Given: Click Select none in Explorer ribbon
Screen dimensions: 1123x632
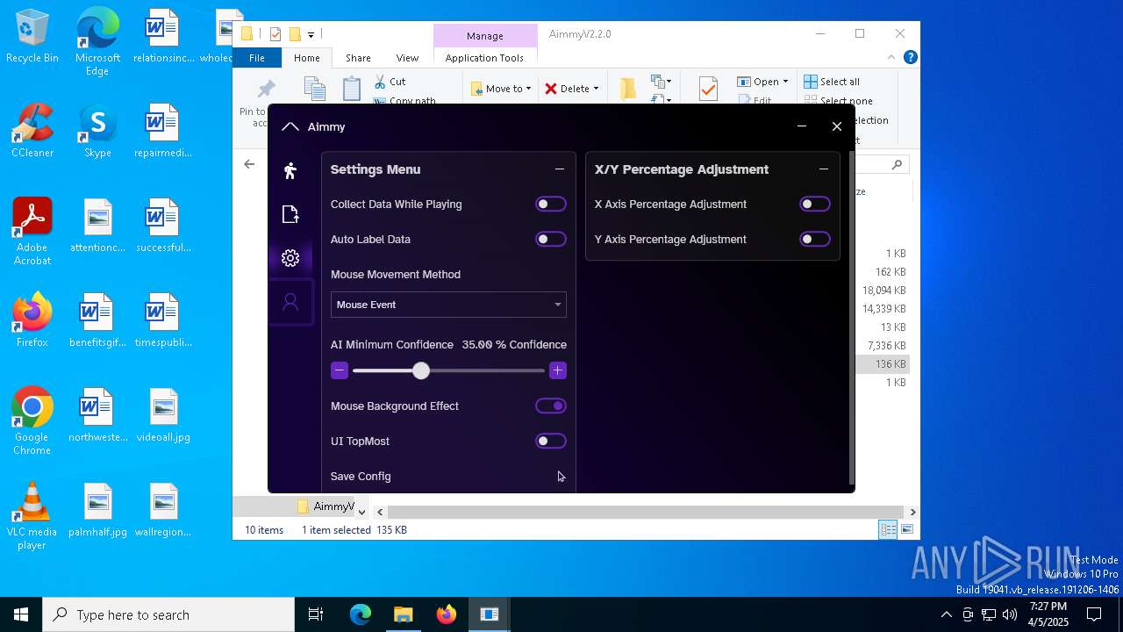Looking at the screenshot, I should click(838, 101).
